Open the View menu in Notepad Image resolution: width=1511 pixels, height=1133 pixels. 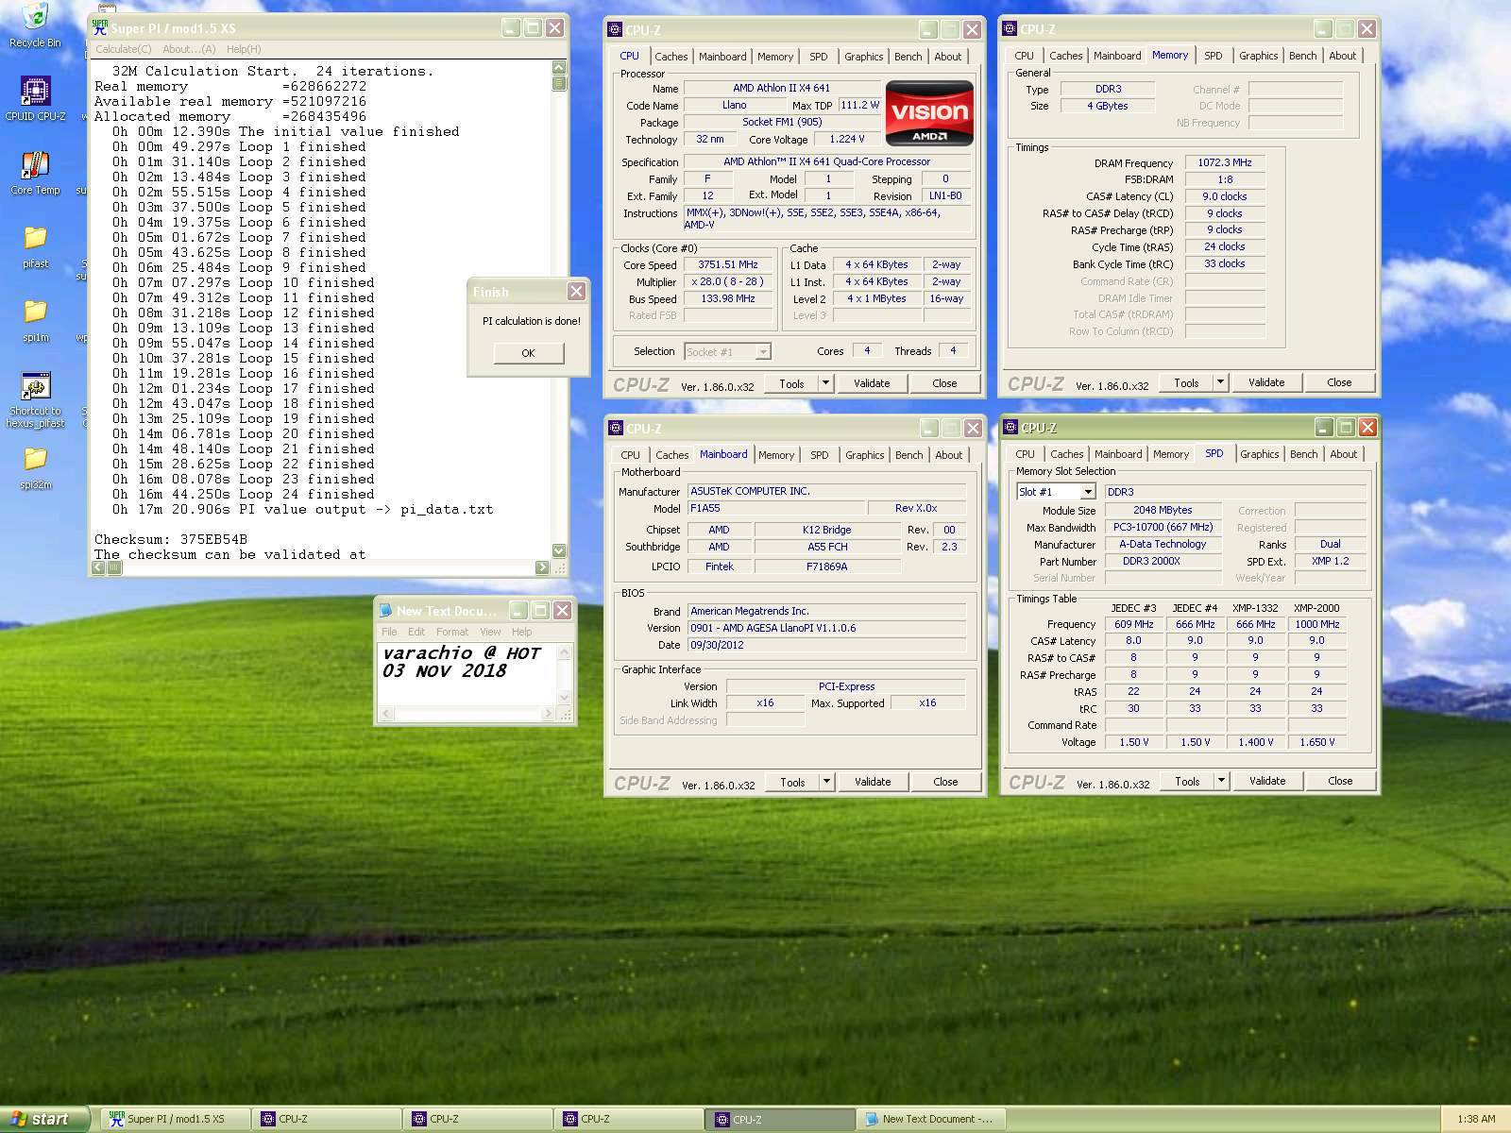pyautogui.click(x=490, y=632)
